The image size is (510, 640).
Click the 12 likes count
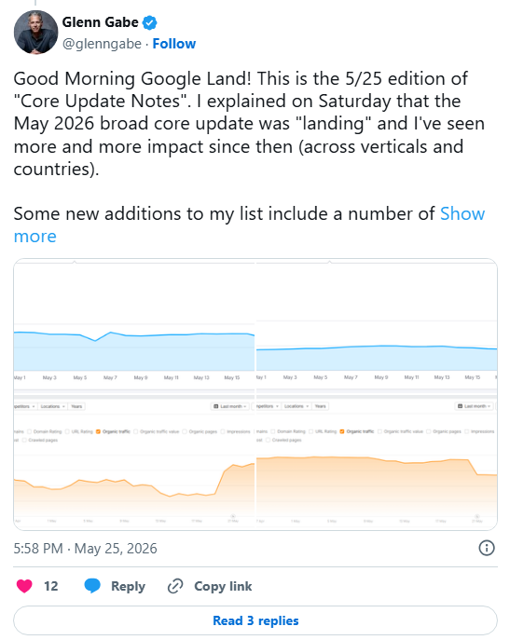tap(51, 586)
